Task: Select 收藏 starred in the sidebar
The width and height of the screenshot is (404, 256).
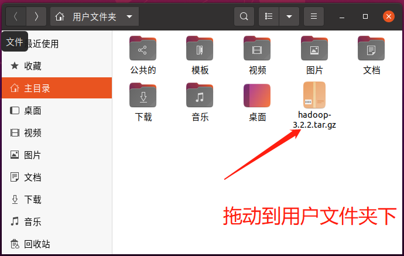Action: [57, 66]
